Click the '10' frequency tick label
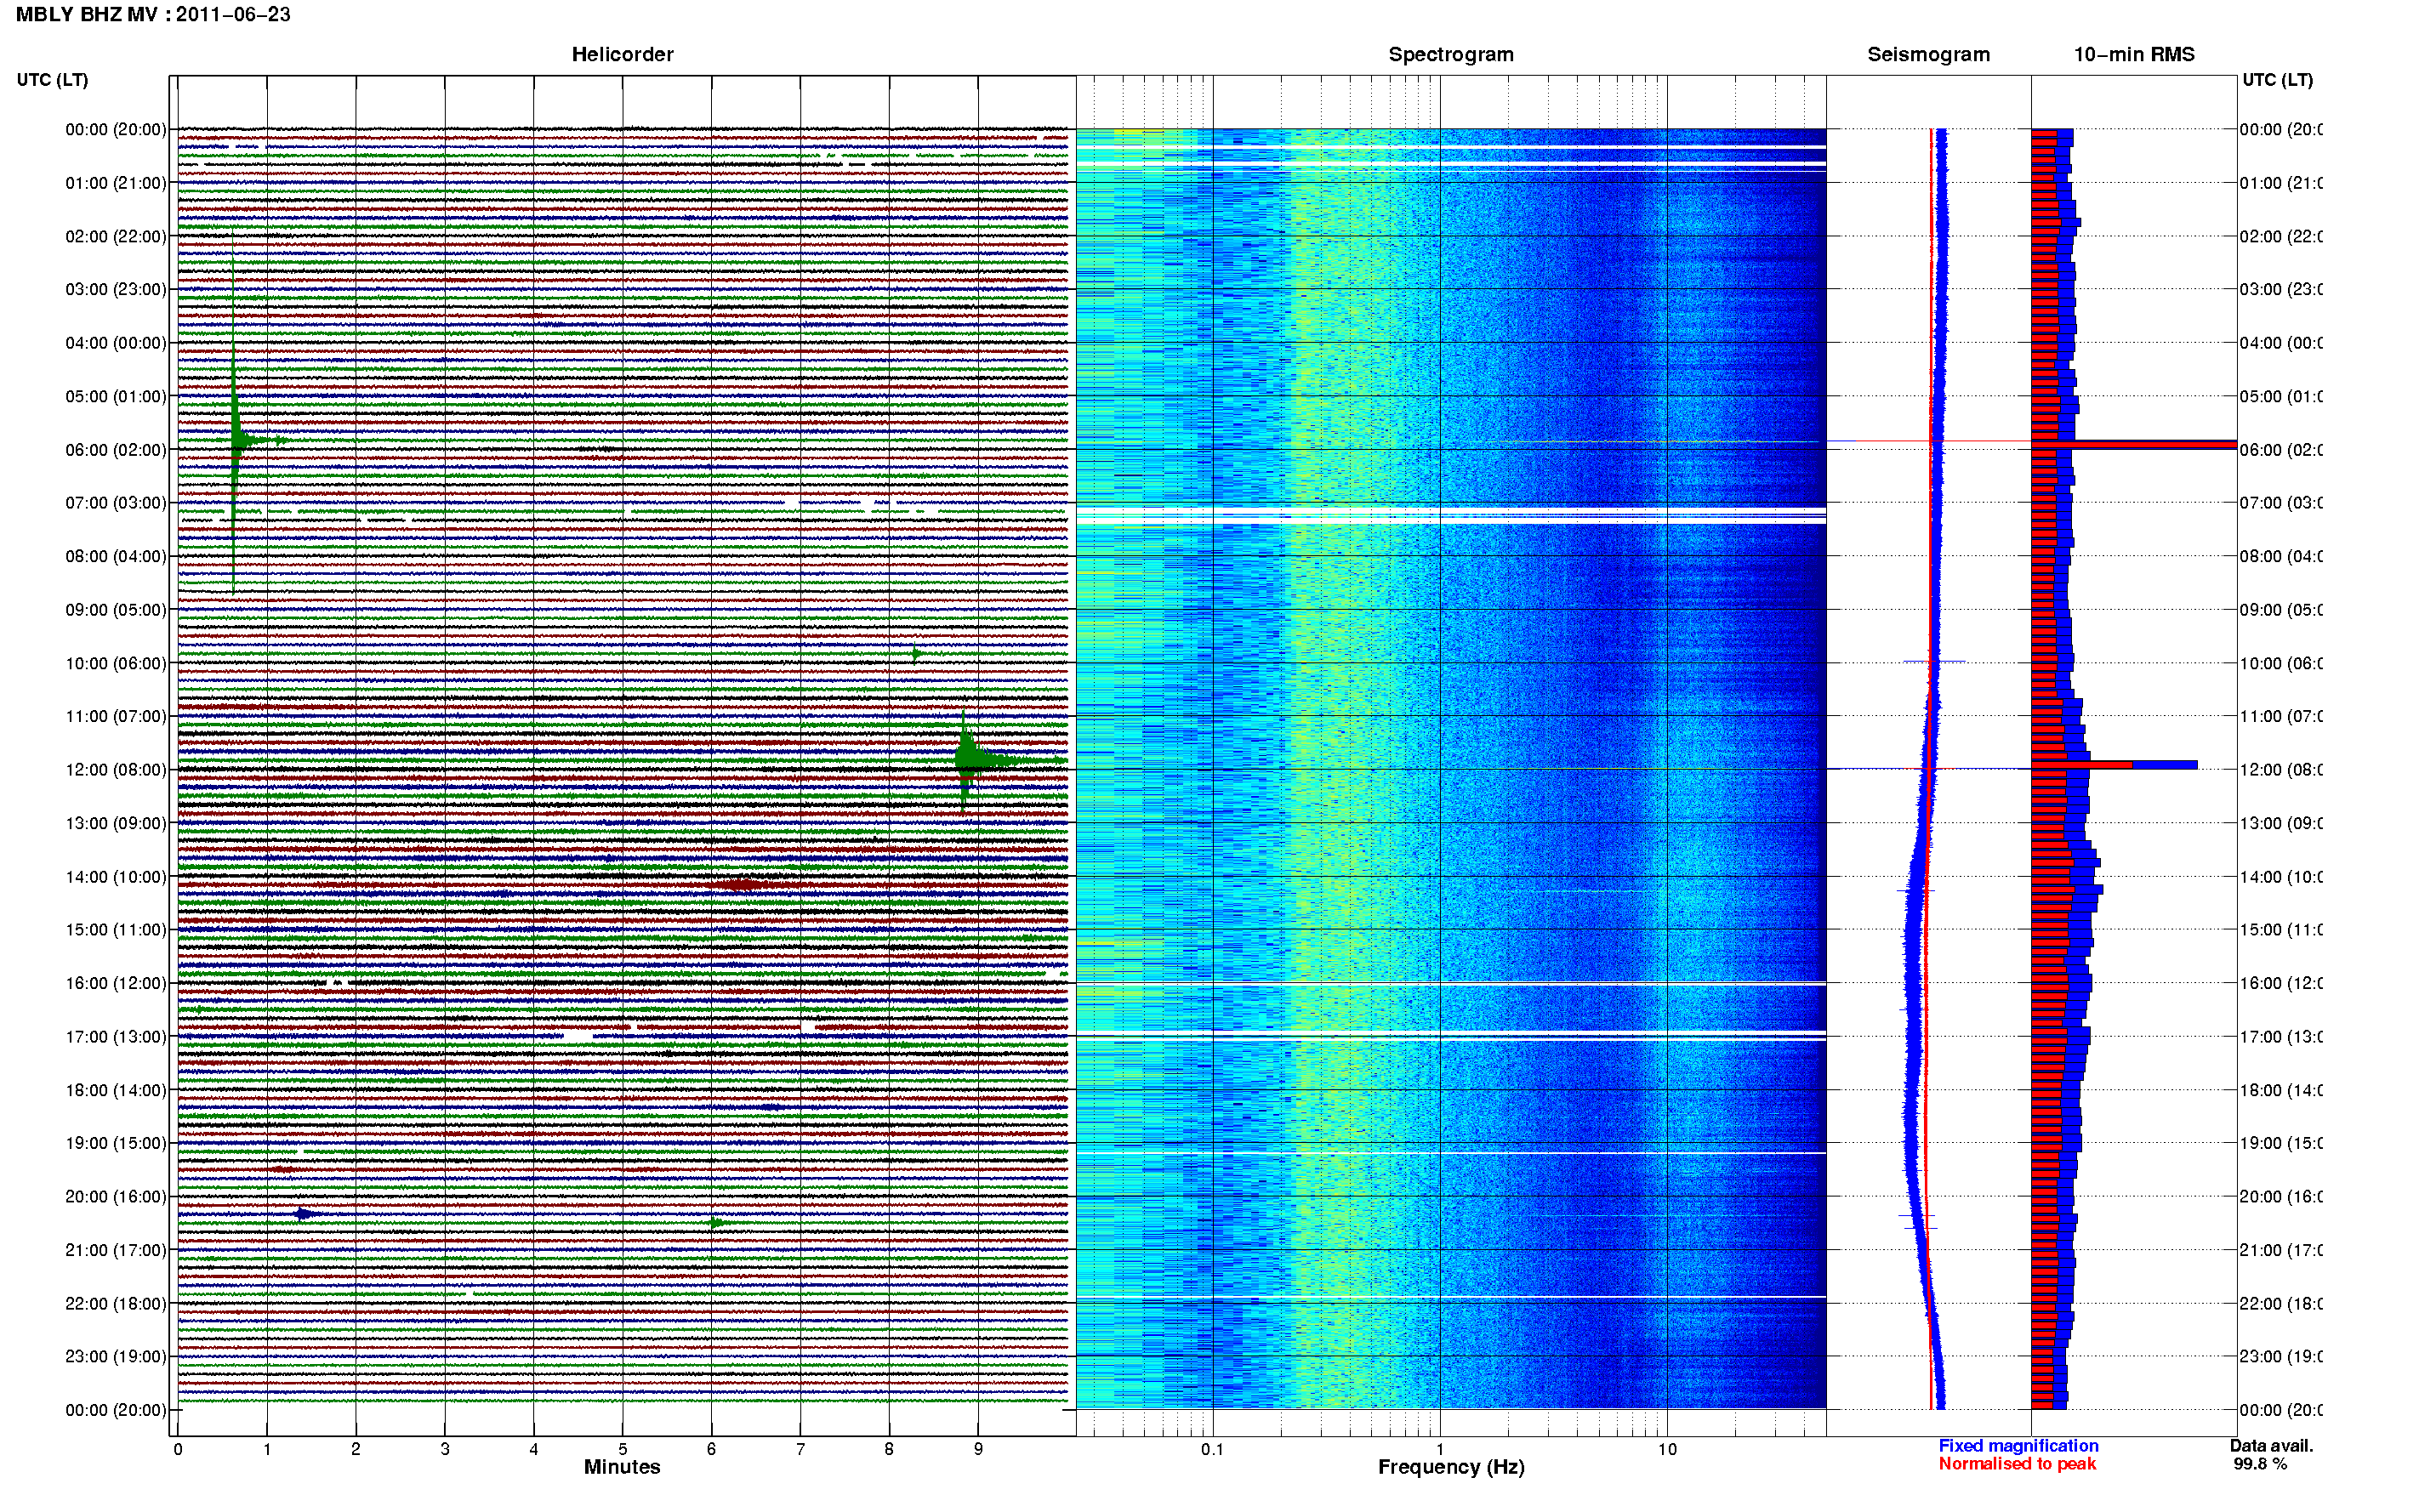 (1667, 1449)
